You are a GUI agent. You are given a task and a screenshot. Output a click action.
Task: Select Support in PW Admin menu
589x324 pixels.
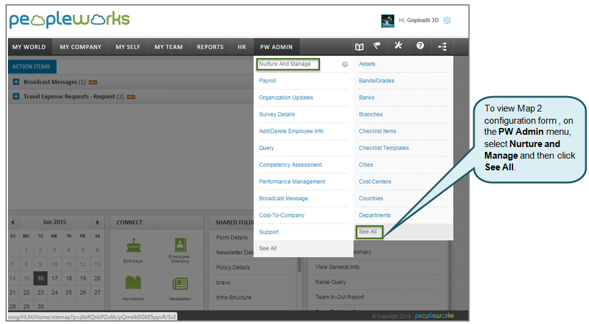click(269, 232)
